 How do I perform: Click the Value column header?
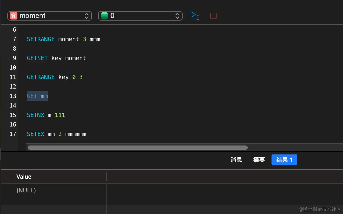click(x=59, y=177)
